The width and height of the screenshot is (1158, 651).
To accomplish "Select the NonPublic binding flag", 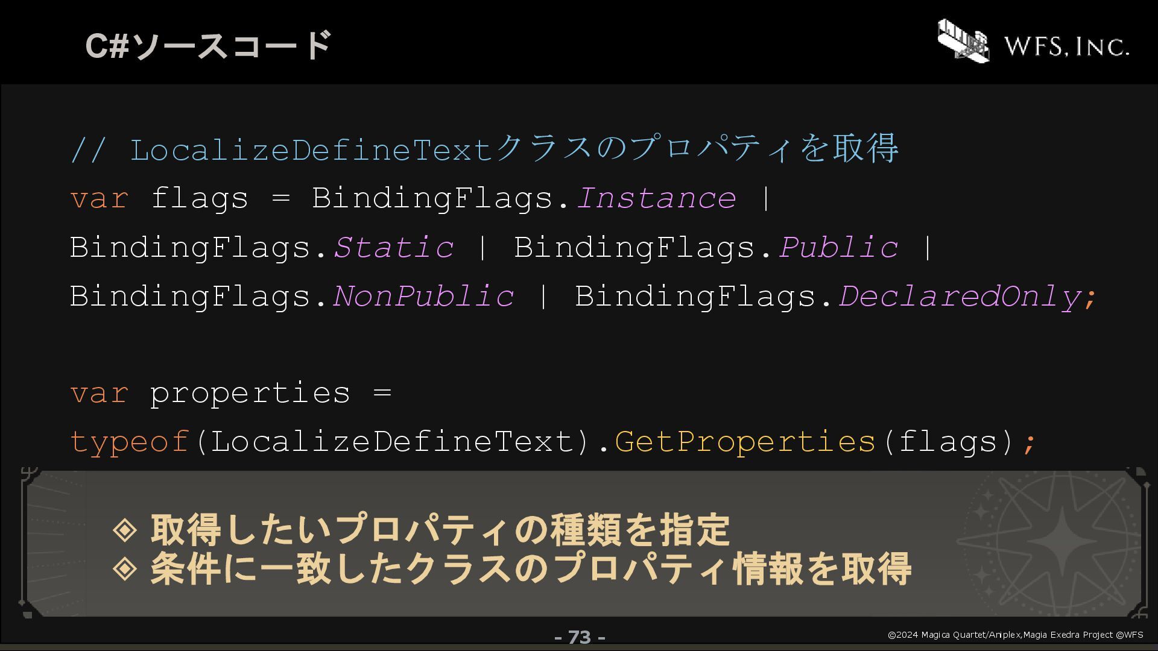I will [x=423, y=296].
